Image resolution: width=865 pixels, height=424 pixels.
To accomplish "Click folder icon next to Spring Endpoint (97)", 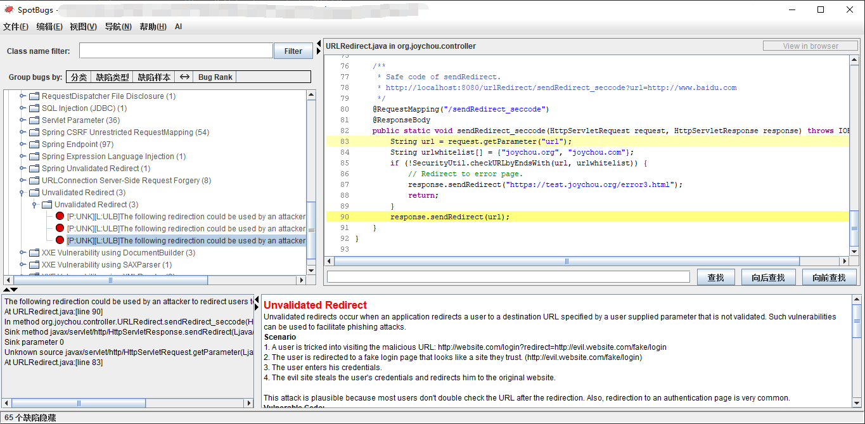I will click(34, 145).
